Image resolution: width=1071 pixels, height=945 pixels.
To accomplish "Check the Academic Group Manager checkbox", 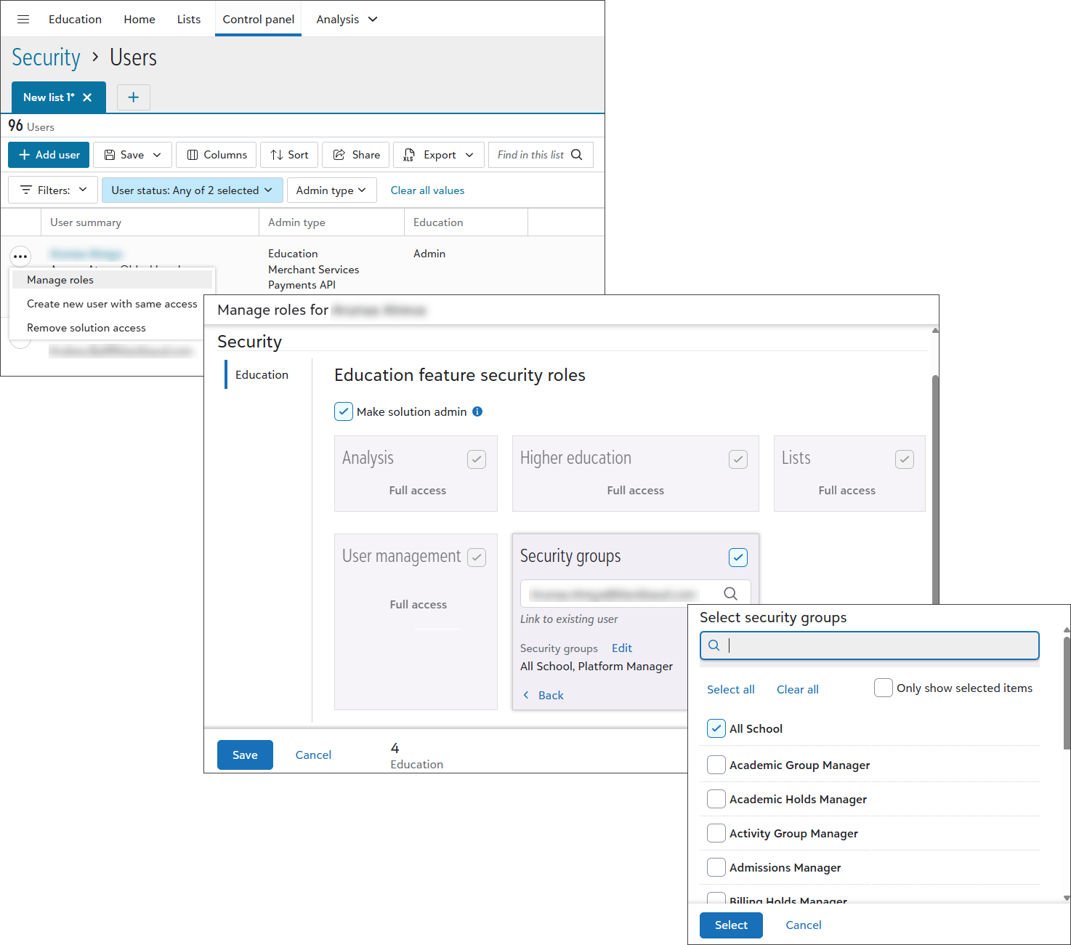I will (716, 765).
